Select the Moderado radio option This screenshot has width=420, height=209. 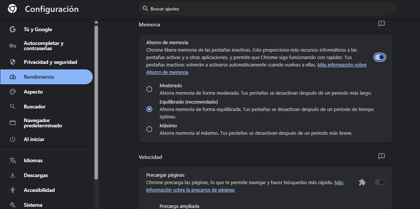click(x=149, y=89)
